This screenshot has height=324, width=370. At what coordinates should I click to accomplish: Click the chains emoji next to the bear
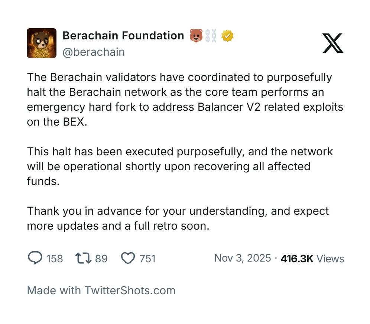[211, 35]
